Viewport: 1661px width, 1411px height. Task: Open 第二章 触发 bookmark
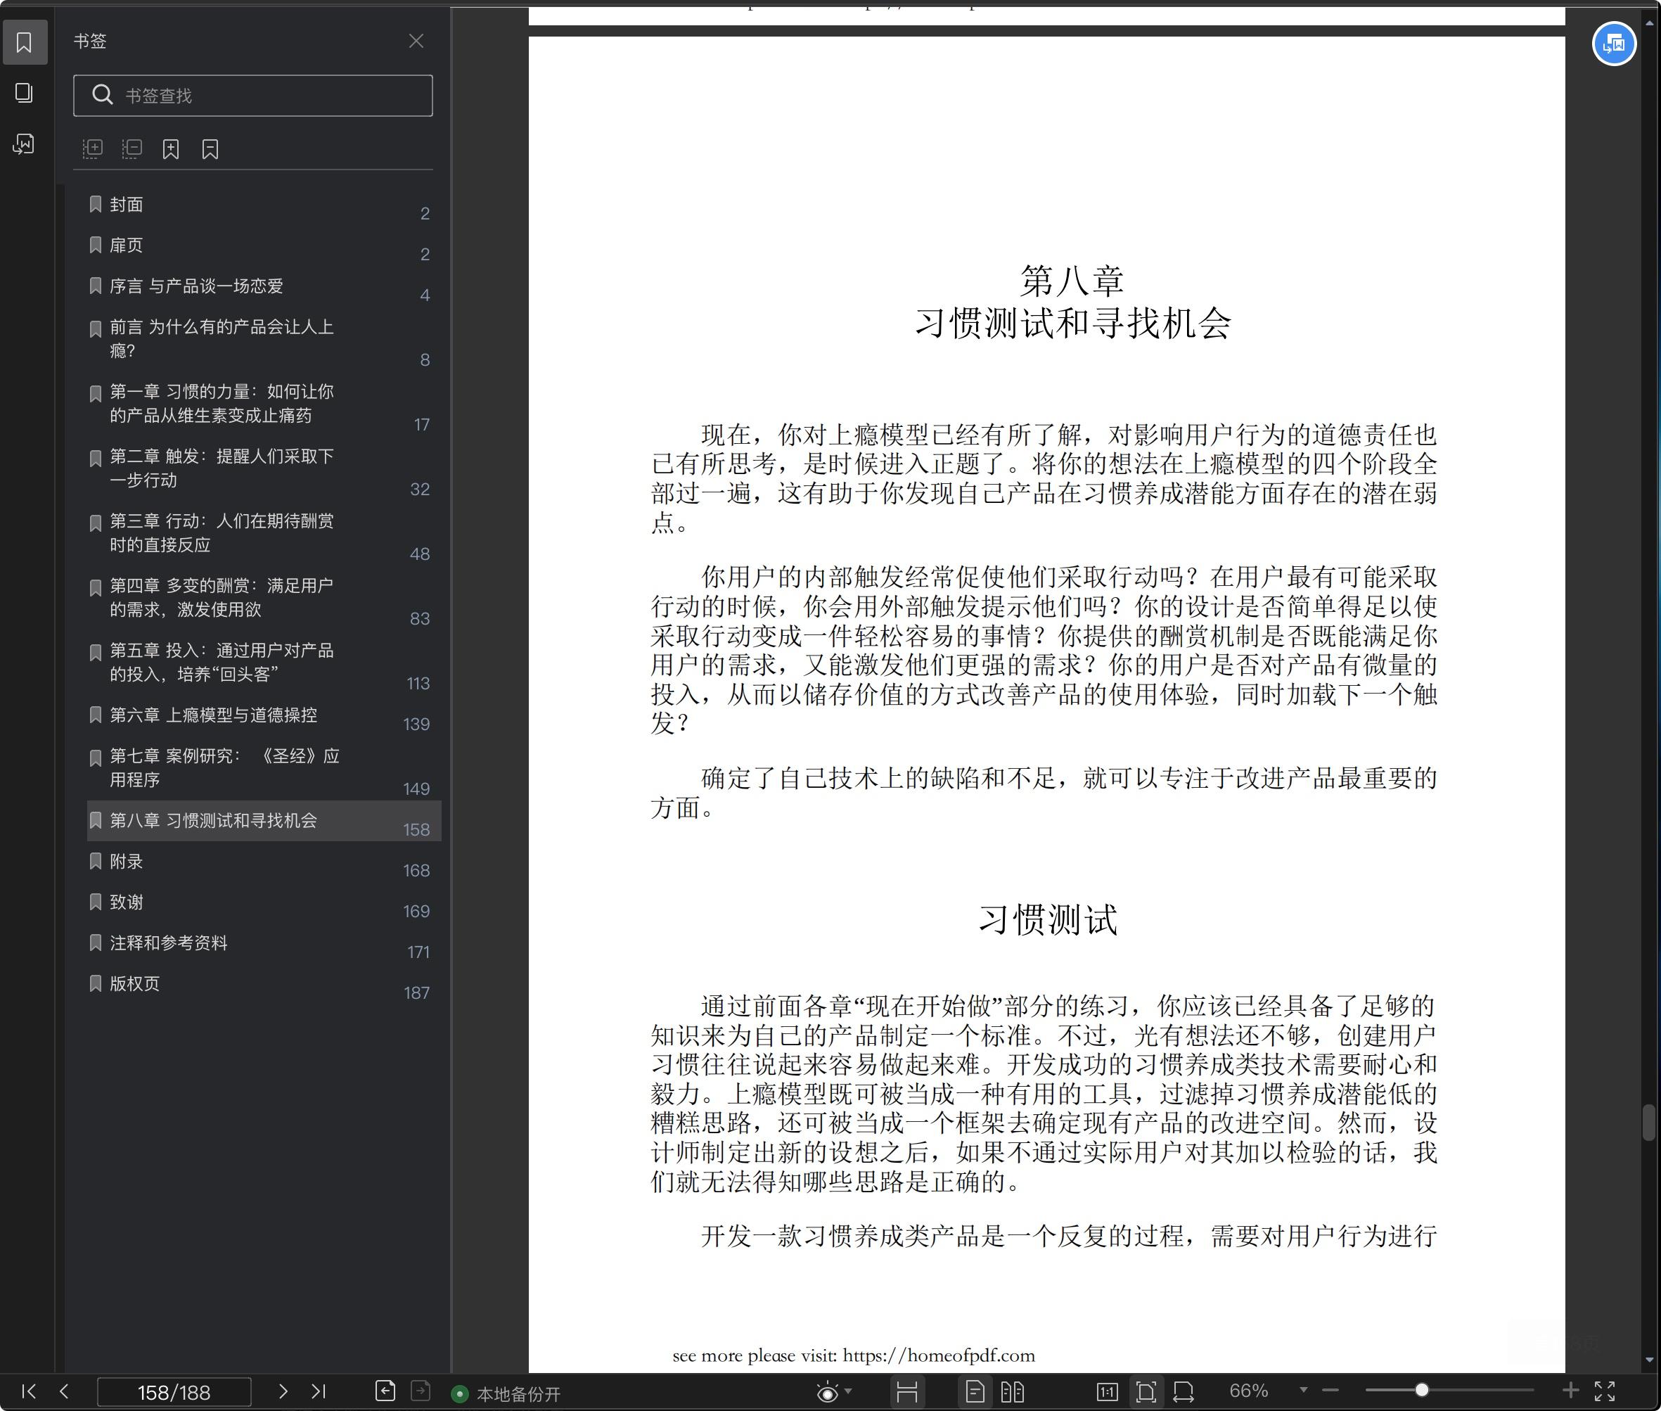tap(264, 468)
